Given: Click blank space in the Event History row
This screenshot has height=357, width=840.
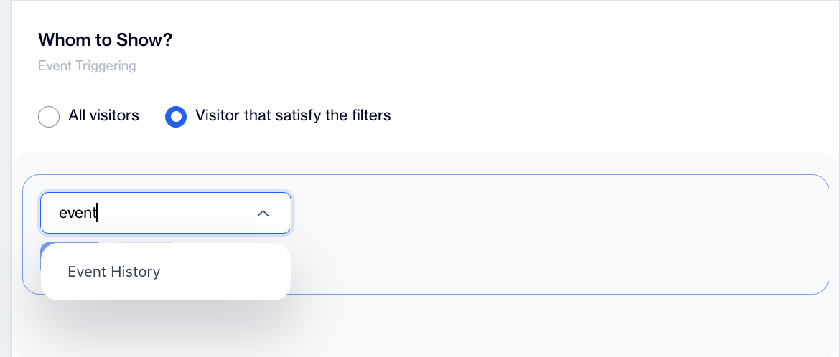Looking at the screenshot, I should pyautogui.click(x=230, y=272).
